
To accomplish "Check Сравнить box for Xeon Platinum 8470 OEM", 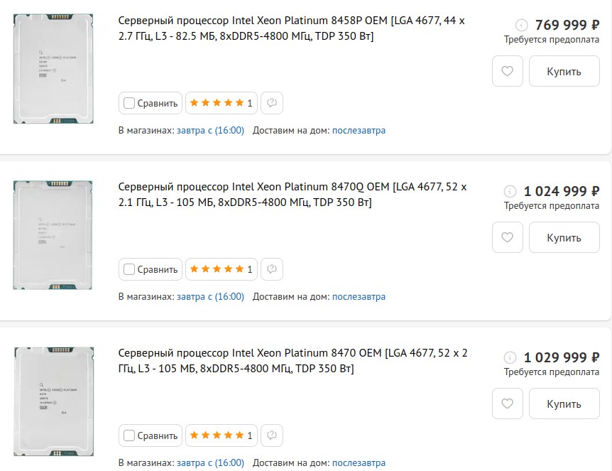I will [129, 435].
